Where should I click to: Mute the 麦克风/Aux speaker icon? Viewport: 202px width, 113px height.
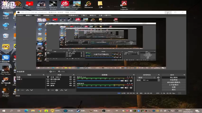(x=127, y=81)
